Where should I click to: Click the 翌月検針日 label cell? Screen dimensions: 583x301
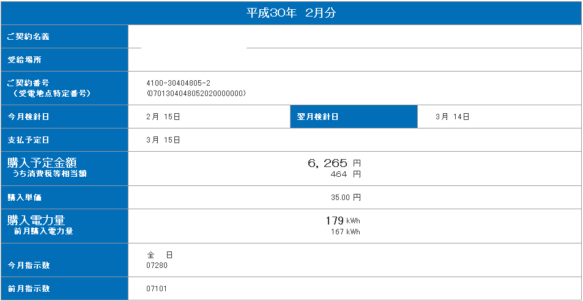pyautogui.click(x=354, y=117)
